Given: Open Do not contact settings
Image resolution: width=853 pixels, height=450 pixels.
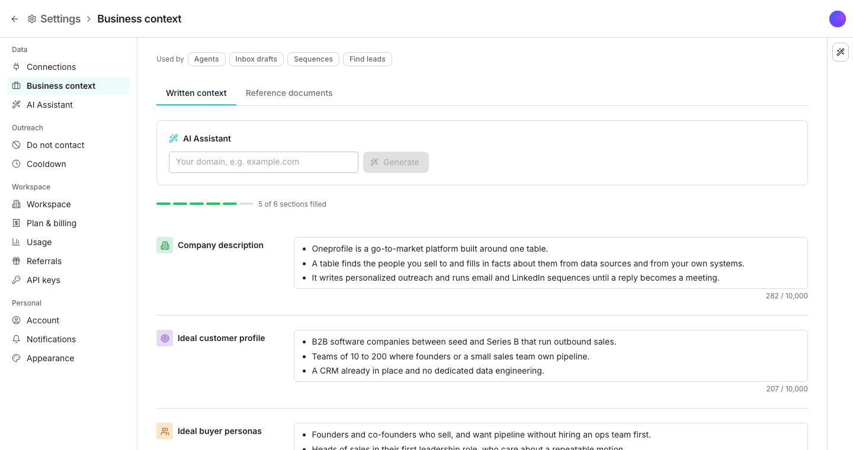Looking at the screenshot, I should point(68,145).
